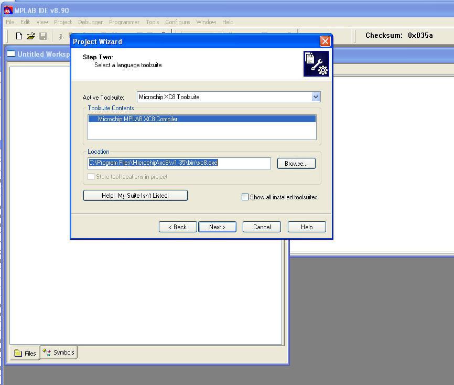This screenshot has height=385, width=454.
Task: Open the Help menu in menu bar
Action: [228, 22]
